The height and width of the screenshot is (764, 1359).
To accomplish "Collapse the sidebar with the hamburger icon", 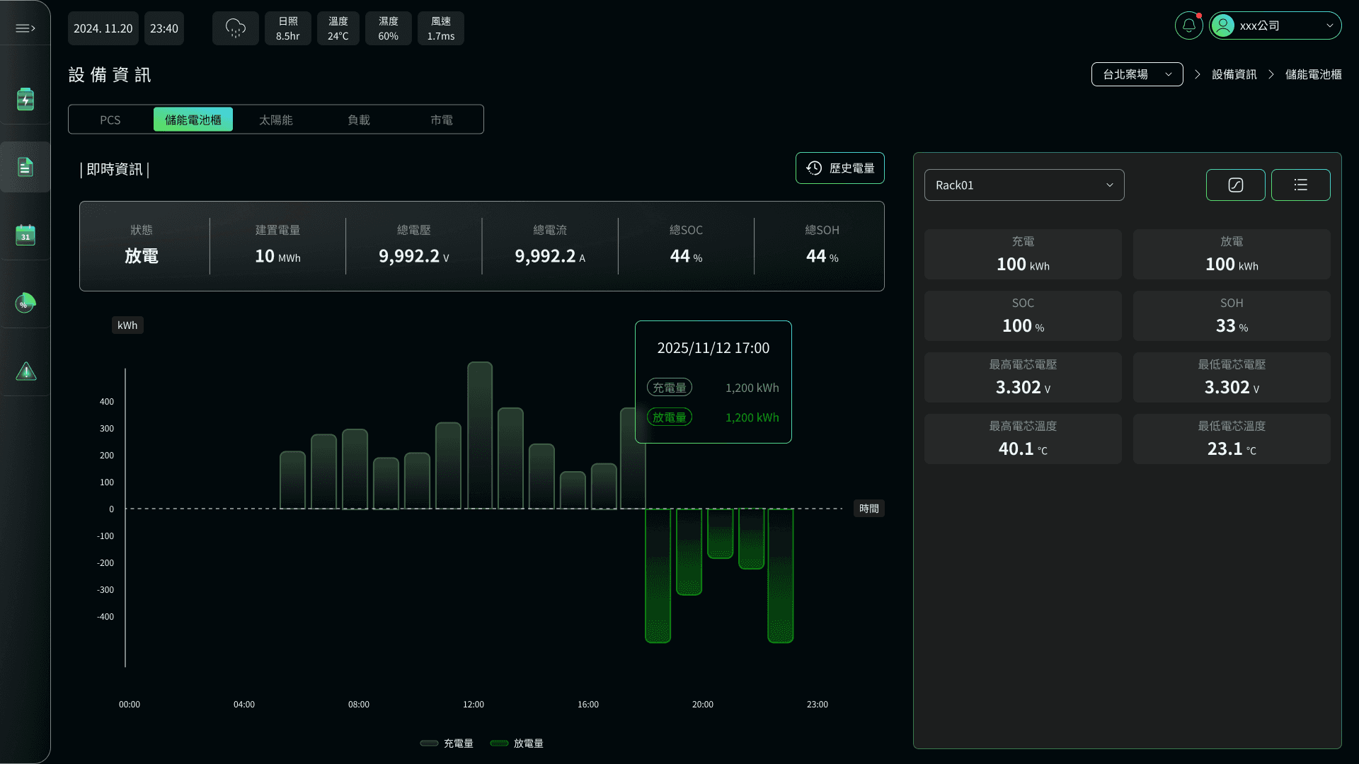I will coord(25,28).
